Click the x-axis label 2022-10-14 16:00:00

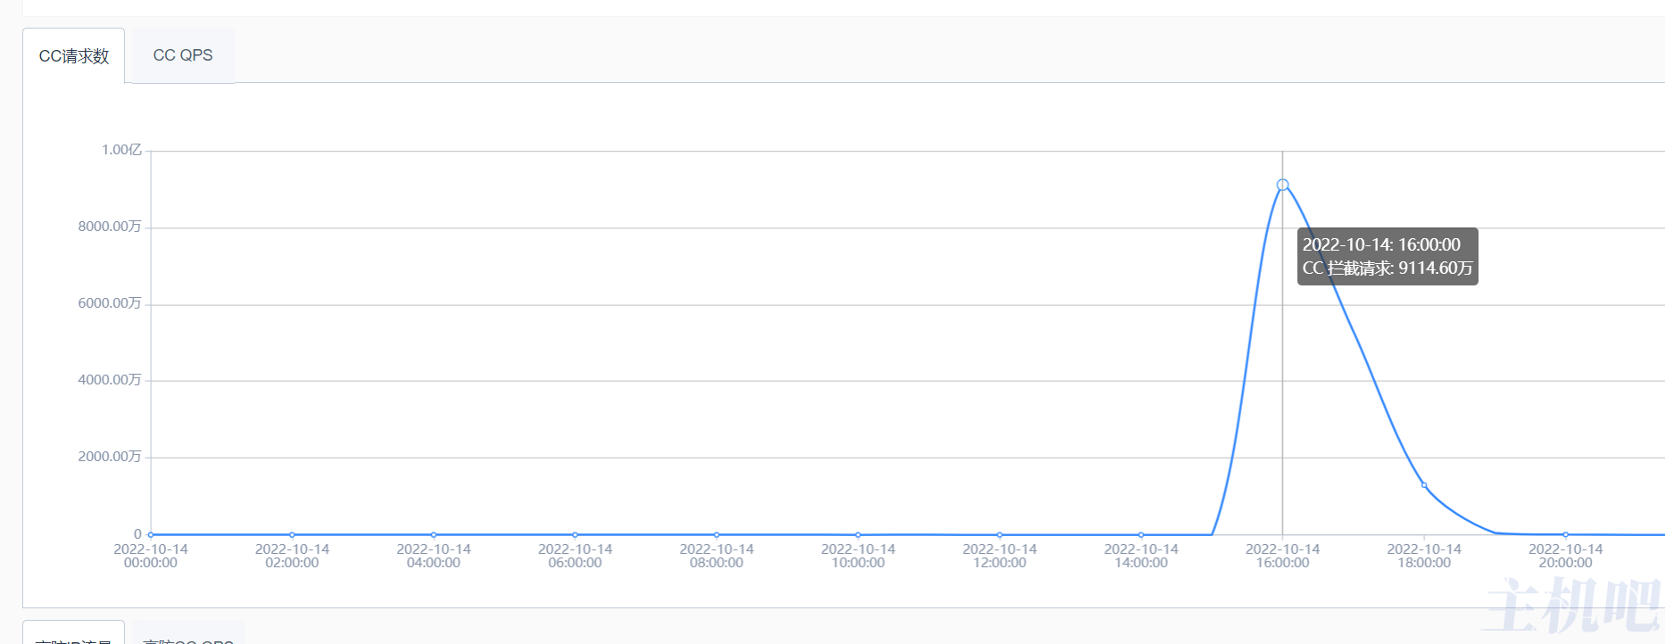[1282, 556]
